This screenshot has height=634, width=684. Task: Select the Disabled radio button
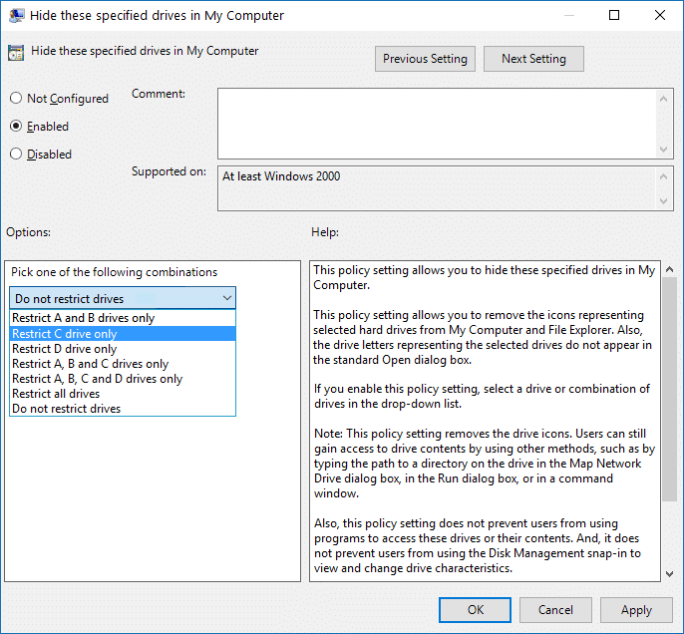pos(16,155)
